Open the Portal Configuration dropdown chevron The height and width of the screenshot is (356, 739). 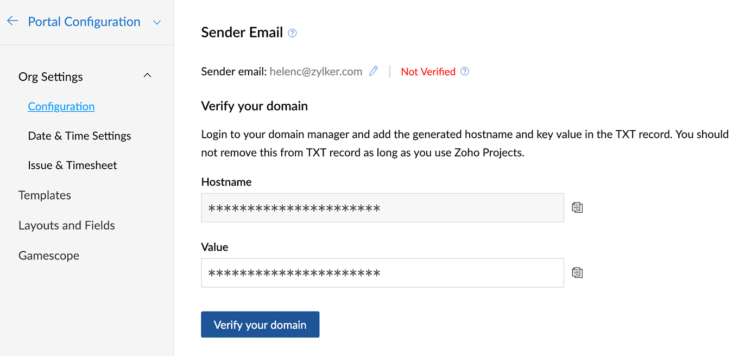(157, 22)
